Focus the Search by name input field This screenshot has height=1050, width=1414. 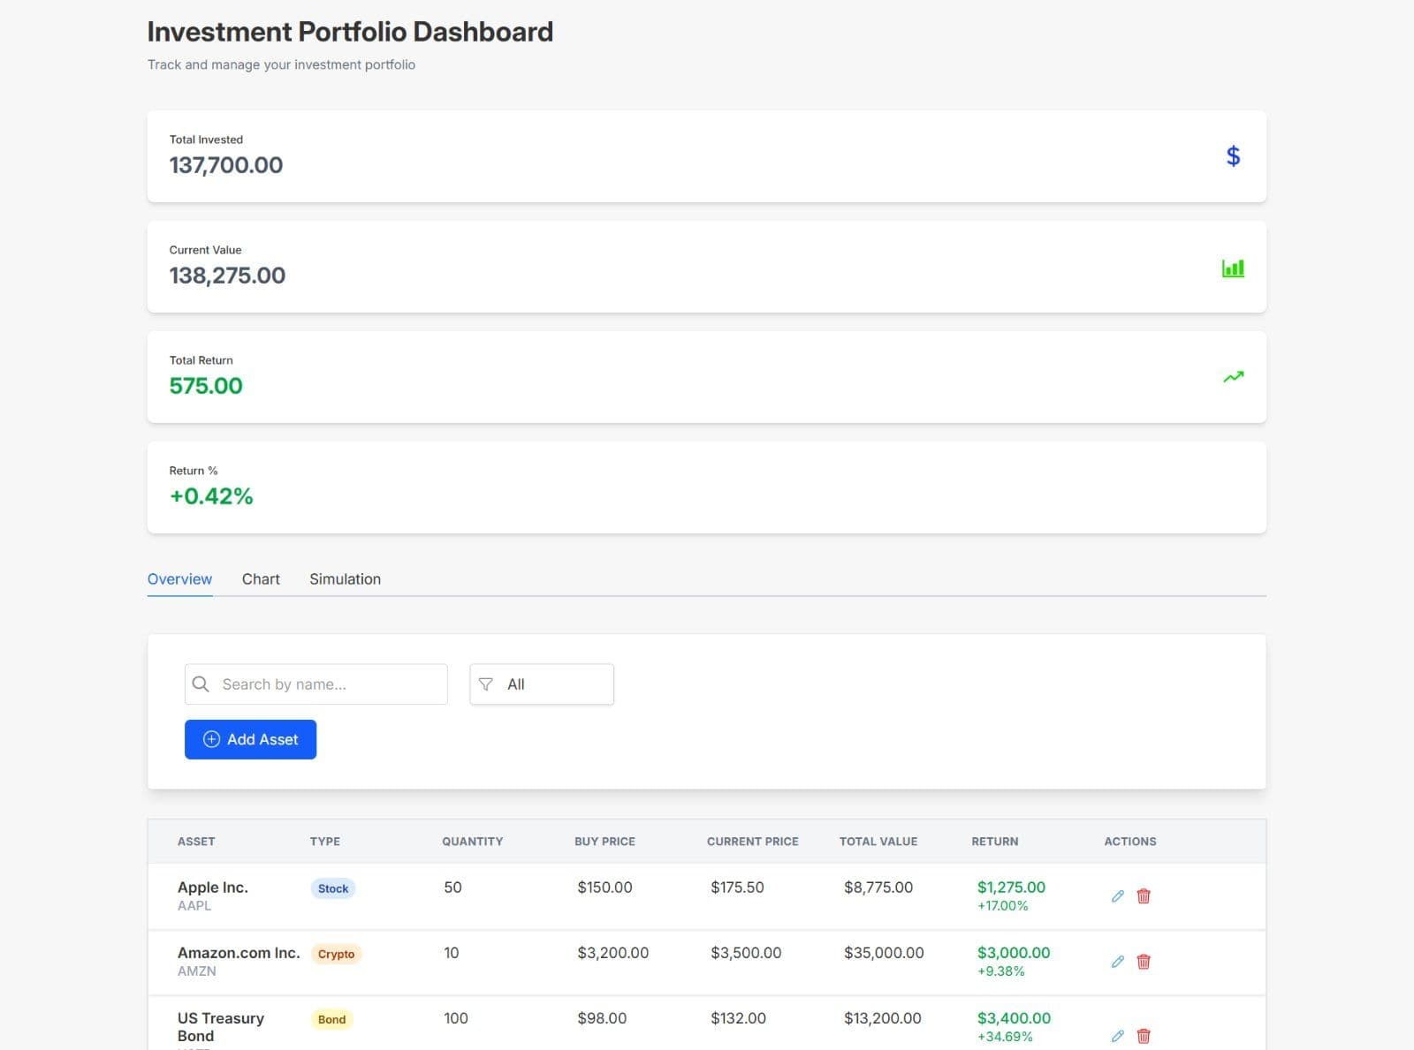tap(315, 684)
